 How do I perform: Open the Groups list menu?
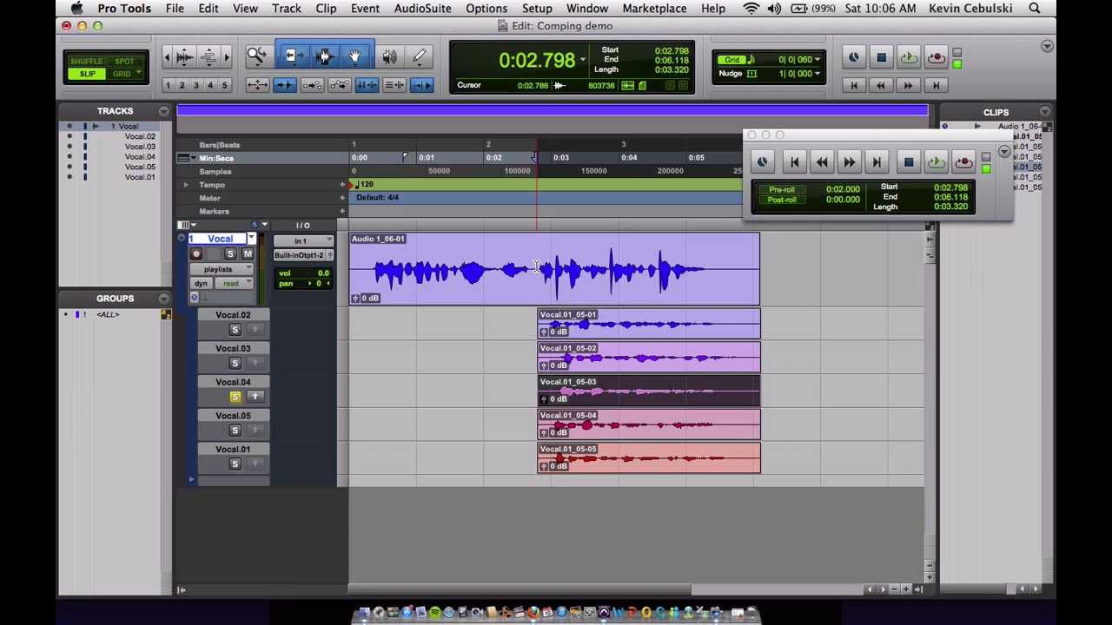coord(163,299)
